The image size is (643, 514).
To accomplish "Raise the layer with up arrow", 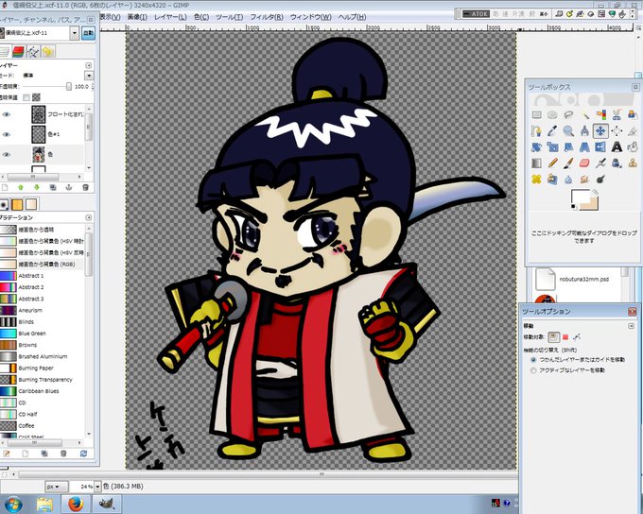I will point(21,187).
